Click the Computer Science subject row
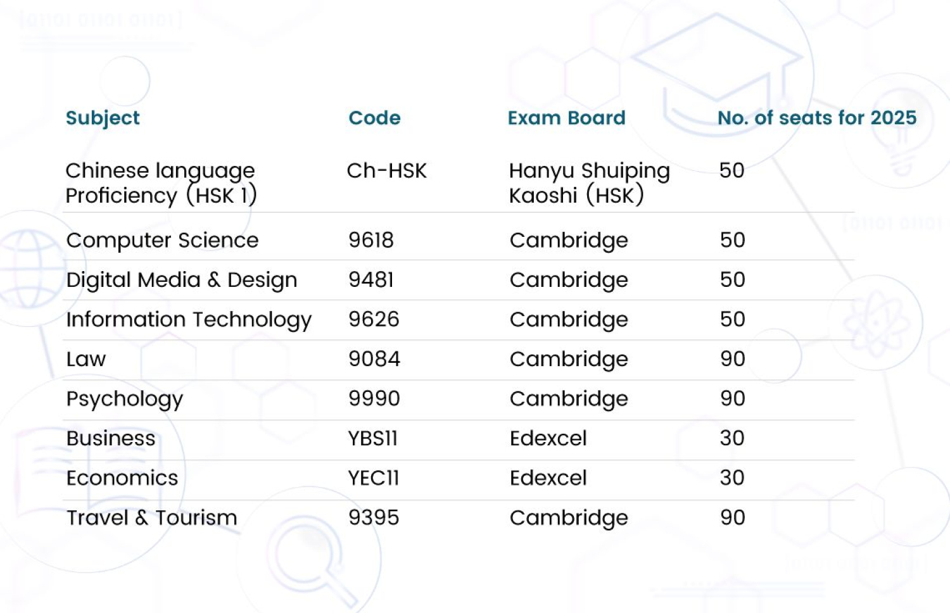950x613 pixels. [x=162, y=241]
